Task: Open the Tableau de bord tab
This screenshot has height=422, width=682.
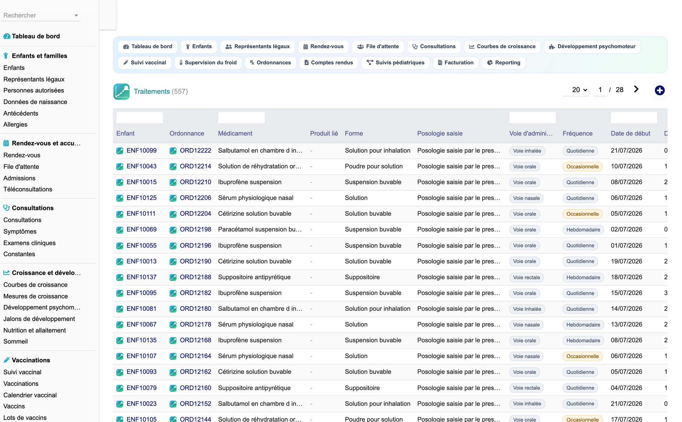Action: (x=148, y=46)
